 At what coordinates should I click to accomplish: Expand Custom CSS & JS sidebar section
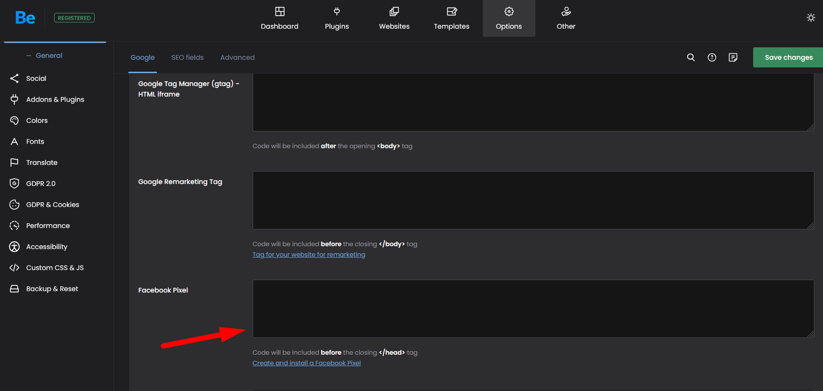[x=55, y=268]
